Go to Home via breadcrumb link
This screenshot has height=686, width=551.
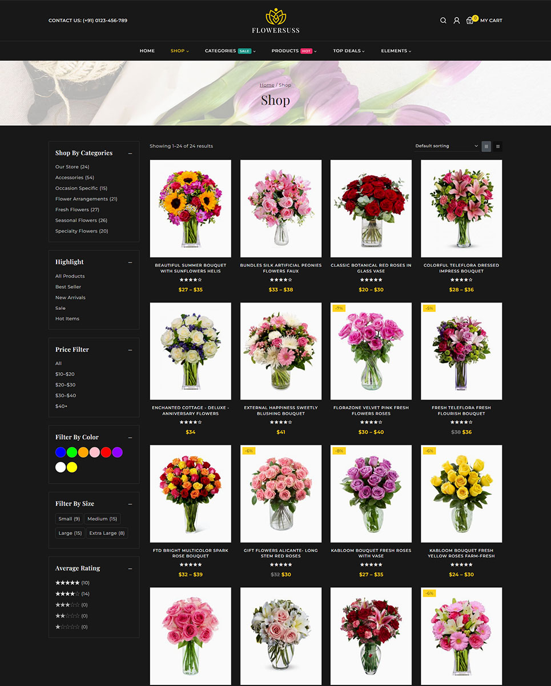pos(267,85)
